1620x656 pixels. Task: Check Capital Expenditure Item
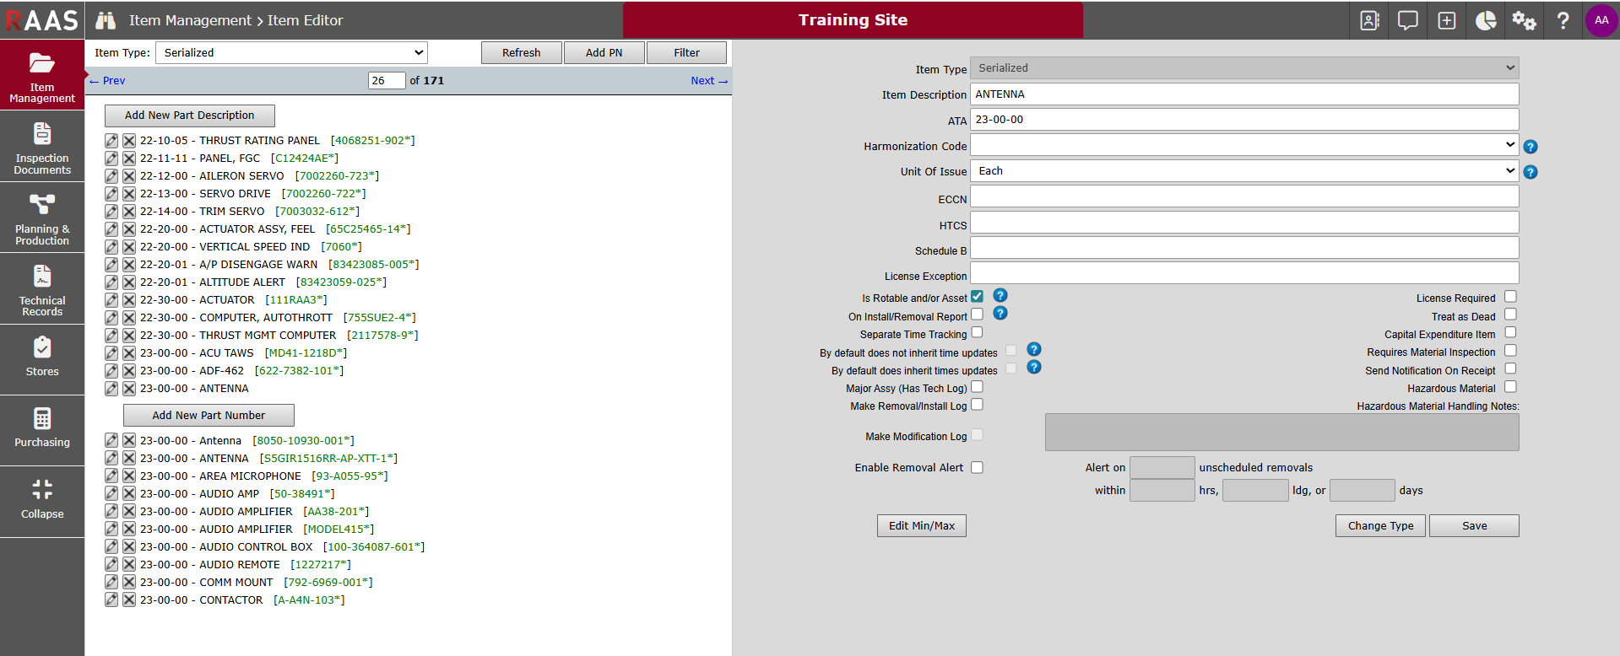pos(1511,333)
